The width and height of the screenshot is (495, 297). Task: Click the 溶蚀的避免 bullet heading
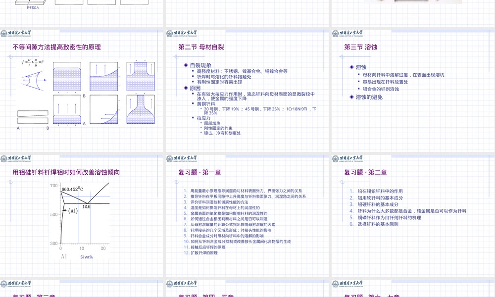(369, 97)
